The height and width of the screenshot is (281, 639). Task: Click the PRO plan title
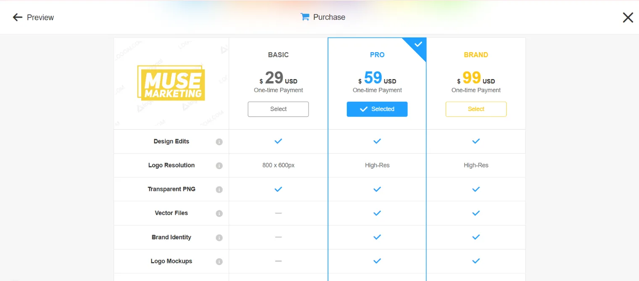click(377, 55)
